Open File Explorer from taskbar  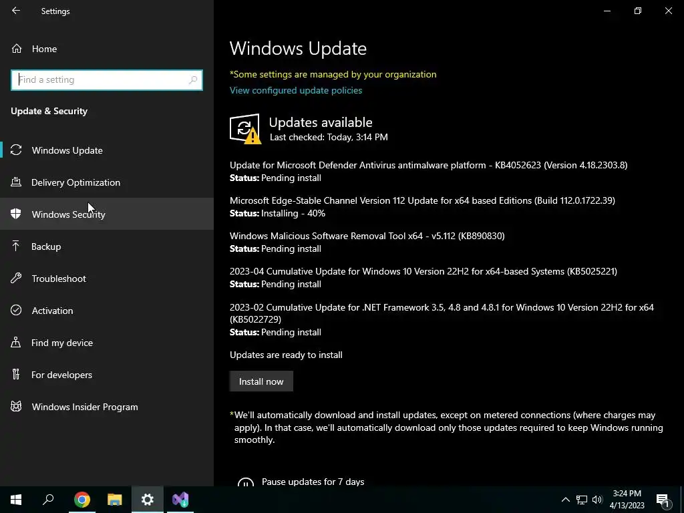[x=115, y=500]
